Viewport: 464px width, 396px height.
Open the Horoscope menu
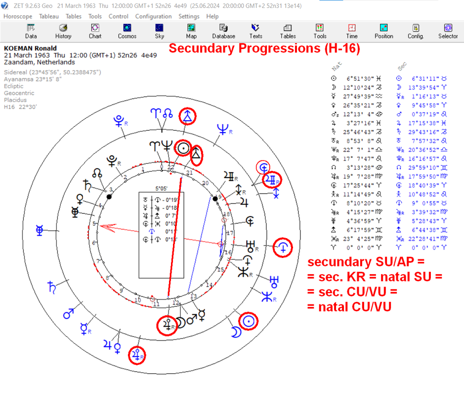pyautogui.click(x=18, y=16)
